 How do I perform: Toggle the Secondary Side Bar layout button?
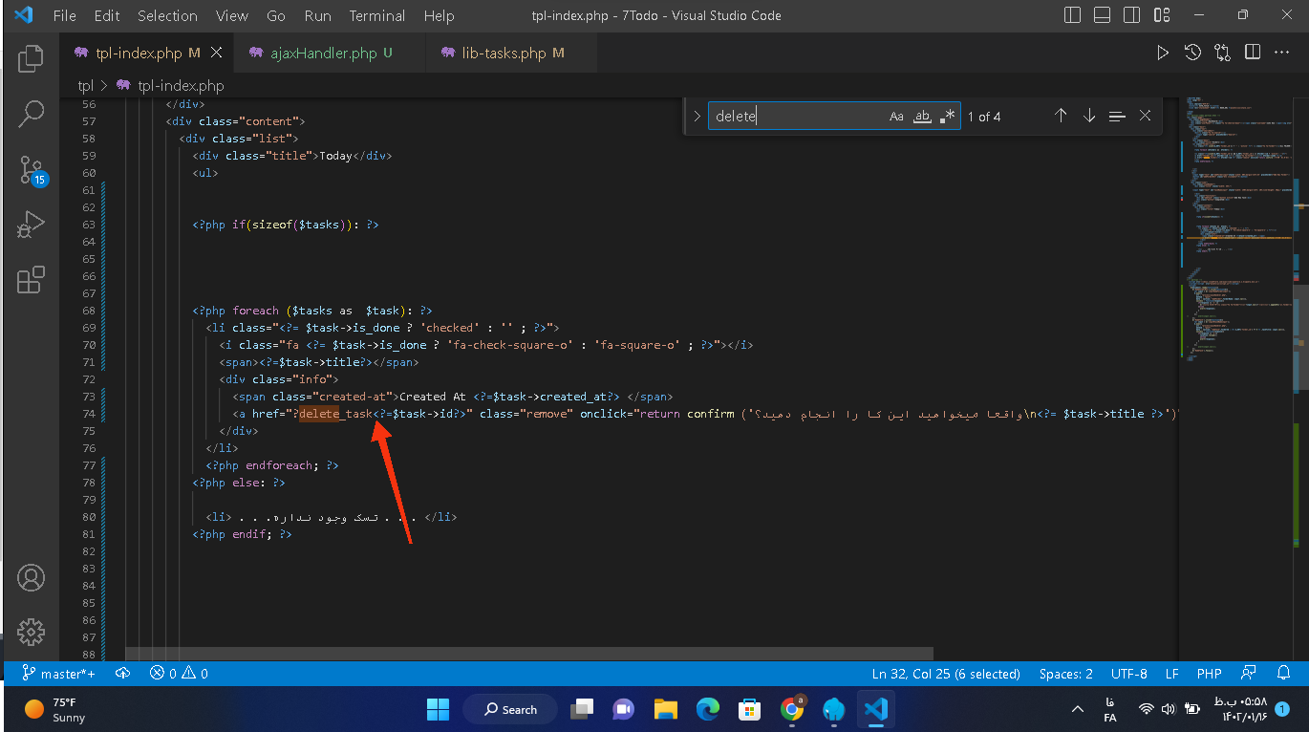[x=1132, y=15]
